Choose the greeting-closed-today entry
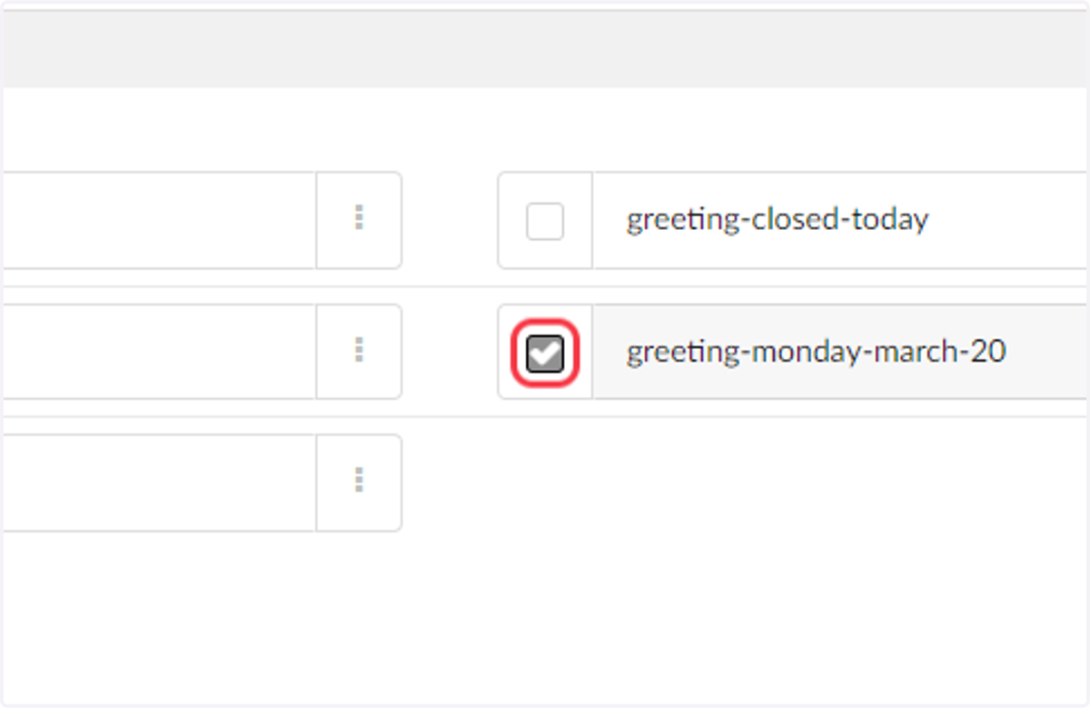 (794, 220)
